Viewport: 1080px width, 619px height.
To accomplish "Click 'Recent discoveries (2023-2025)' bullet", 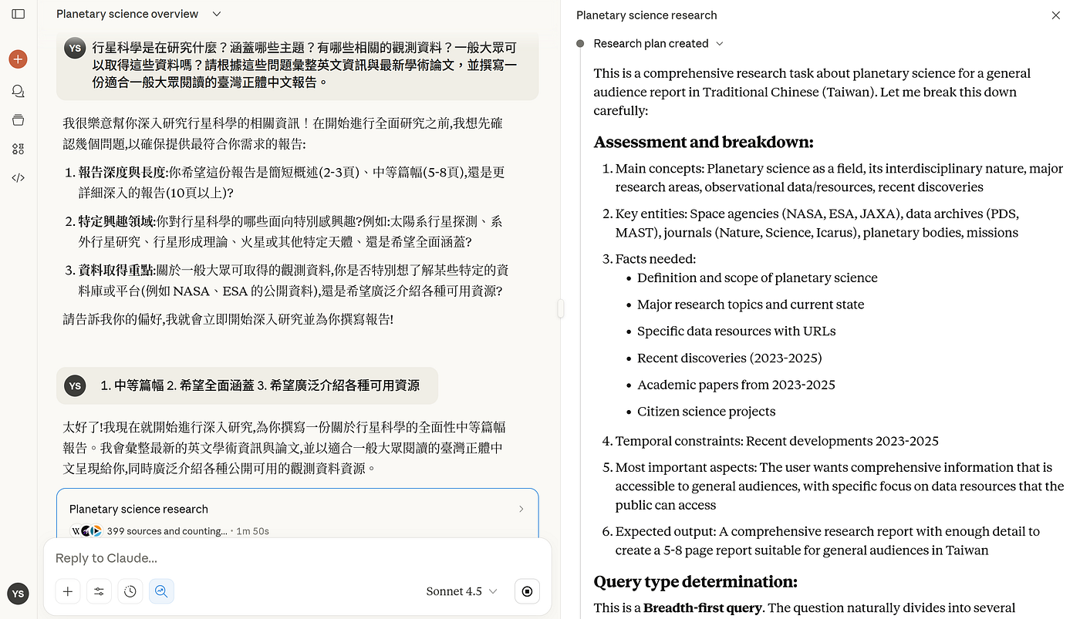I will tap(730, 358).
